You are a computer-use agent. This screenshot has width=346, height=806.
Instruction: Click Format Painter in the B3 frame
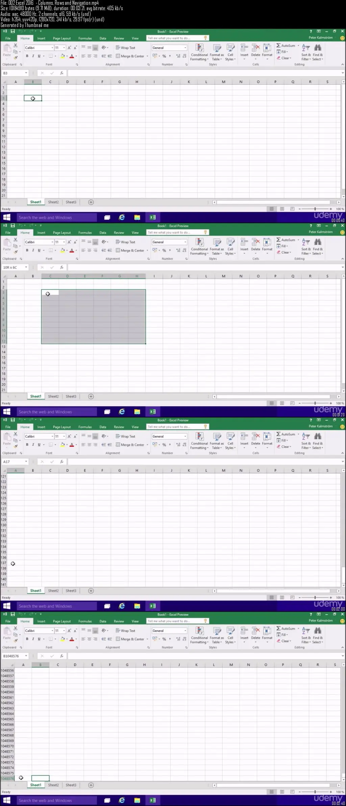point(16,58)
